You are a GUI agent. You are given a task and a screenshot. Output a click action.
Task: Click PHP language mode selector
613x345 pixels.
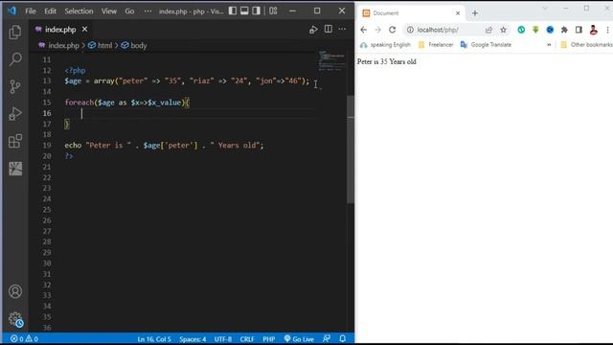[269, 339]
